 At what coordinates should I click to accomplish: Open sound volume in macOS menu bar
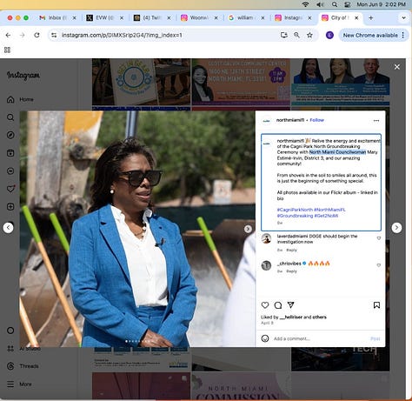click(x=320, y=4)
